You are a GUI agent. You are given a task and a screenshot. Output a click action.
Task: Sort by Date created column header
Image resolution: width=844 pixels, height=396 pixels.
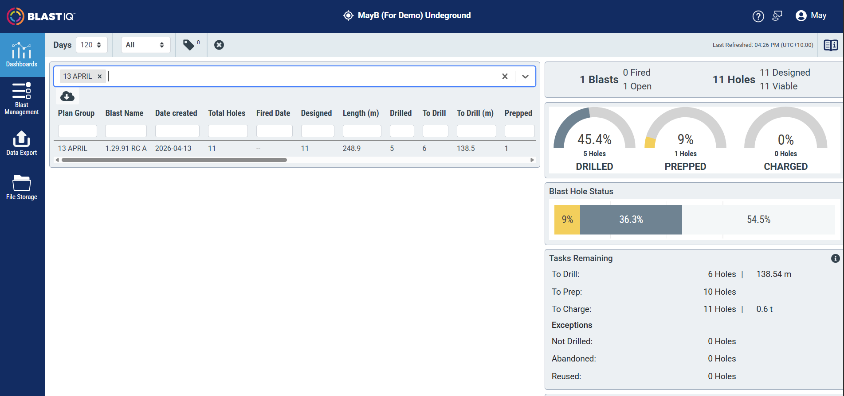click(x=176, y=113)
